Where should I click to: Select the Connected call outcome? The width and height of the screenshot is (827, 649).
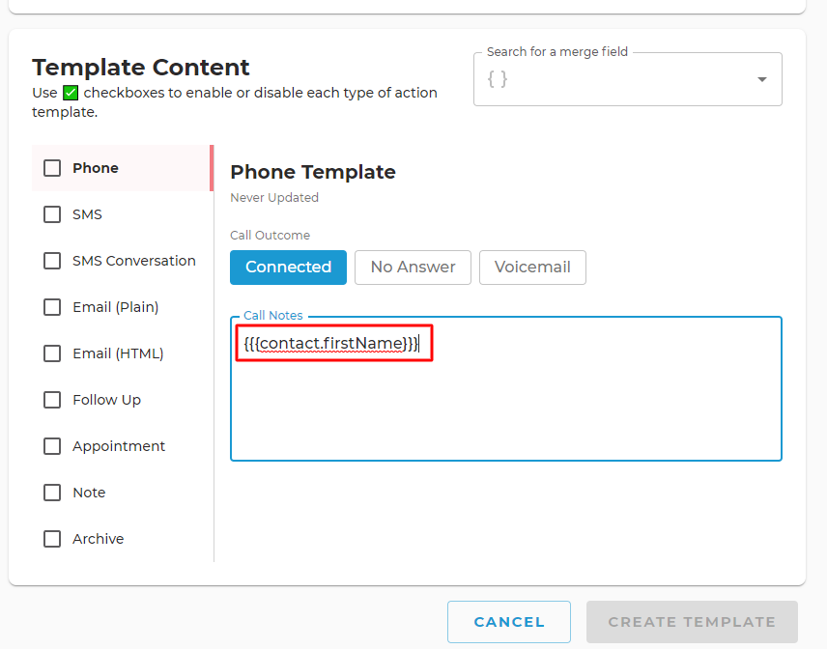289,268
